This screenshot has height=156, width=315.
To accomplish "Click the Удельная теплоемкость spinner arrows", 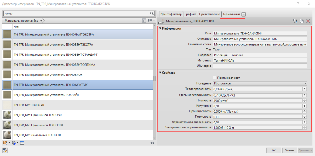I will coord(305,95).
